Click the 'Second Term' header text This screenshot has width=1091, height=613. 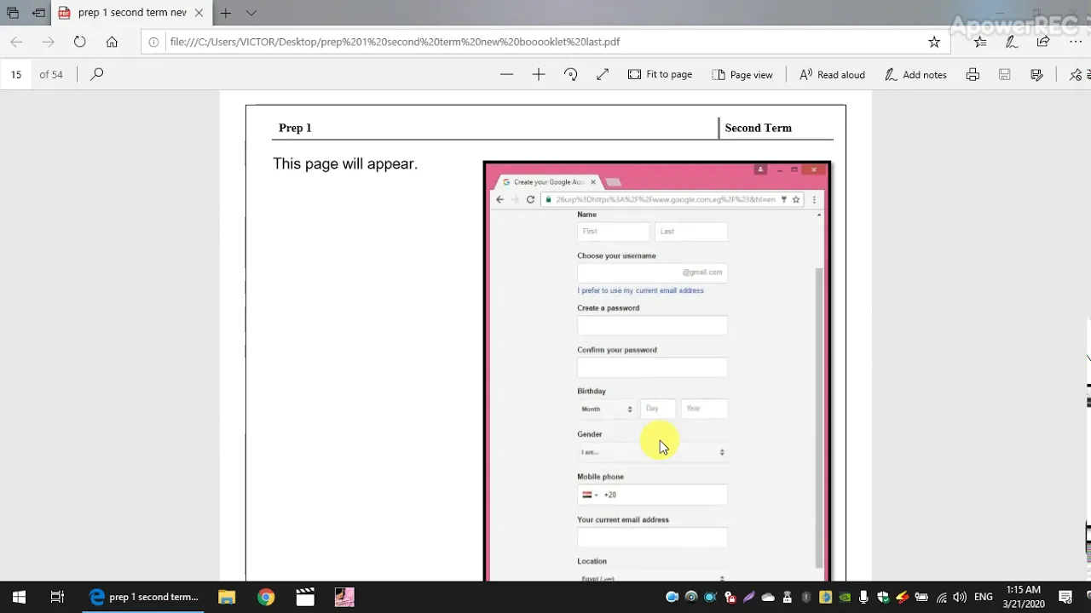click(758, 128)
